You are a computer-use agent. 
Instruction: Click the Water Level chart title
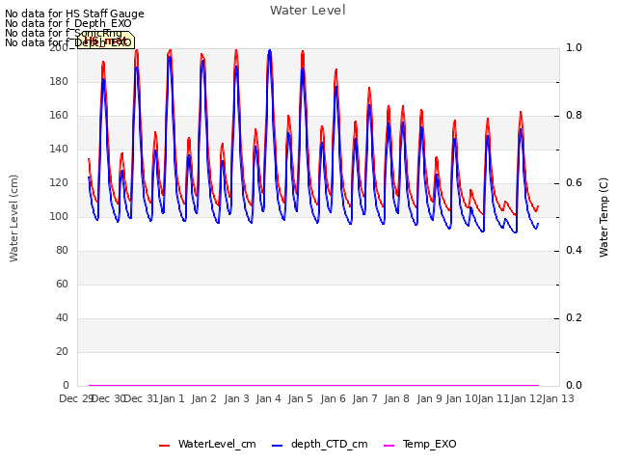(x=308, y=10)
